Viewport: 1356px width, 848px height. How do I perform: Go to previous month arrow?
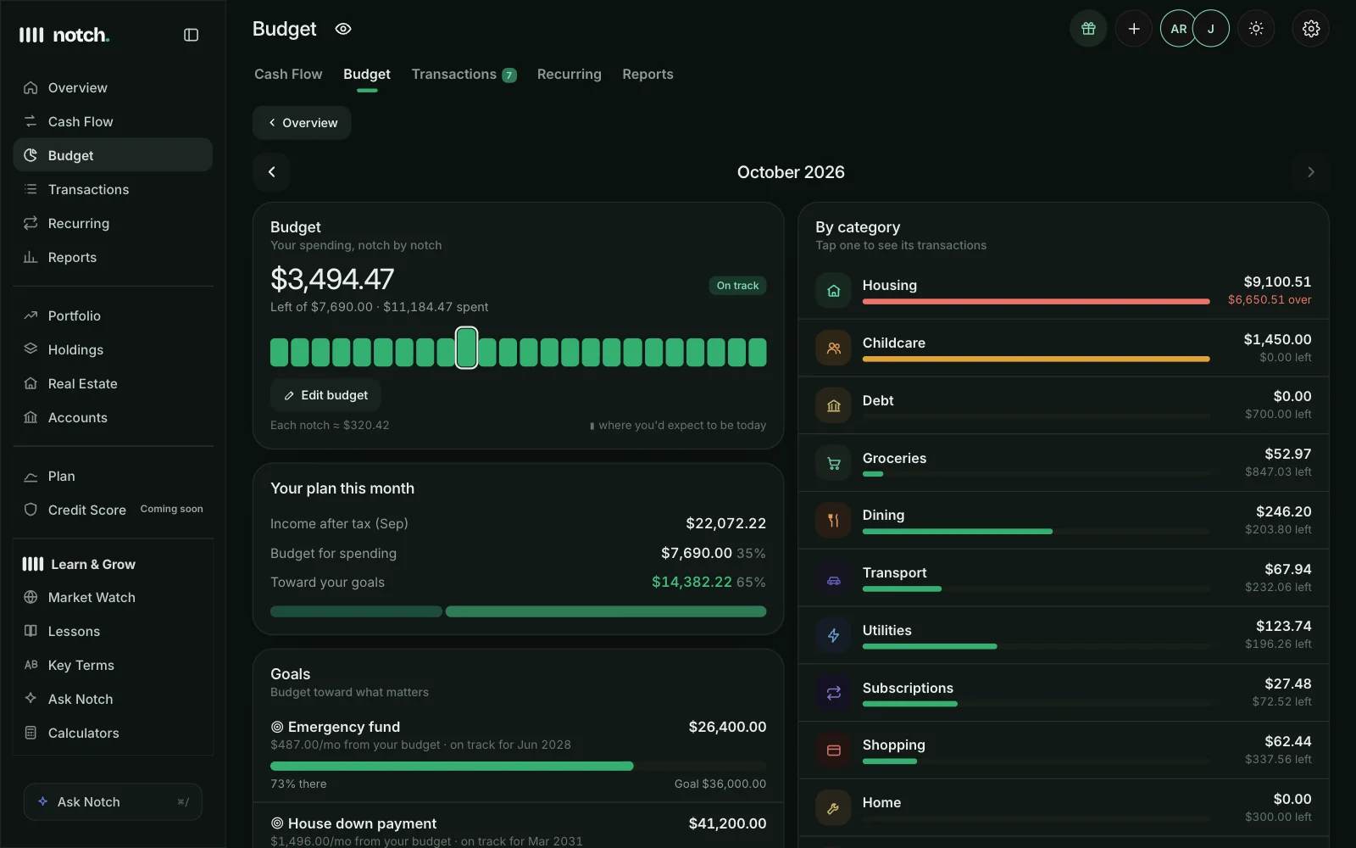(272, 172)
